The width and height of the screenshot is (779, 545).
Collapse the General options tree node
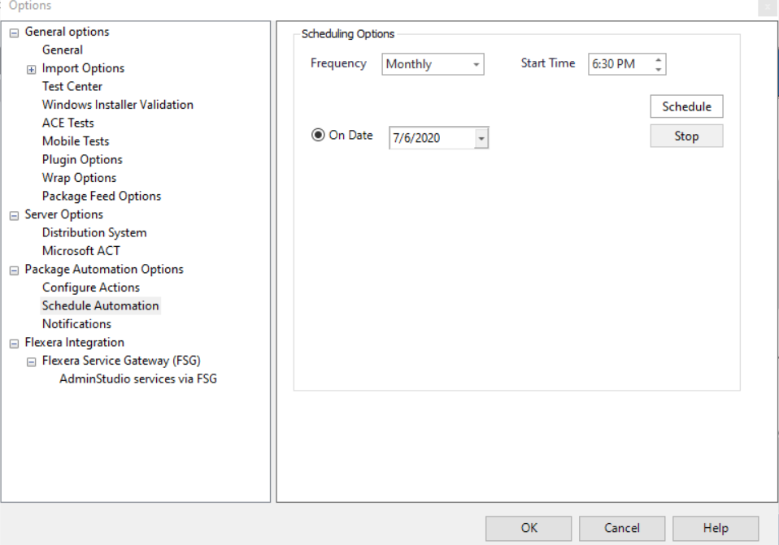pos(15,32)
